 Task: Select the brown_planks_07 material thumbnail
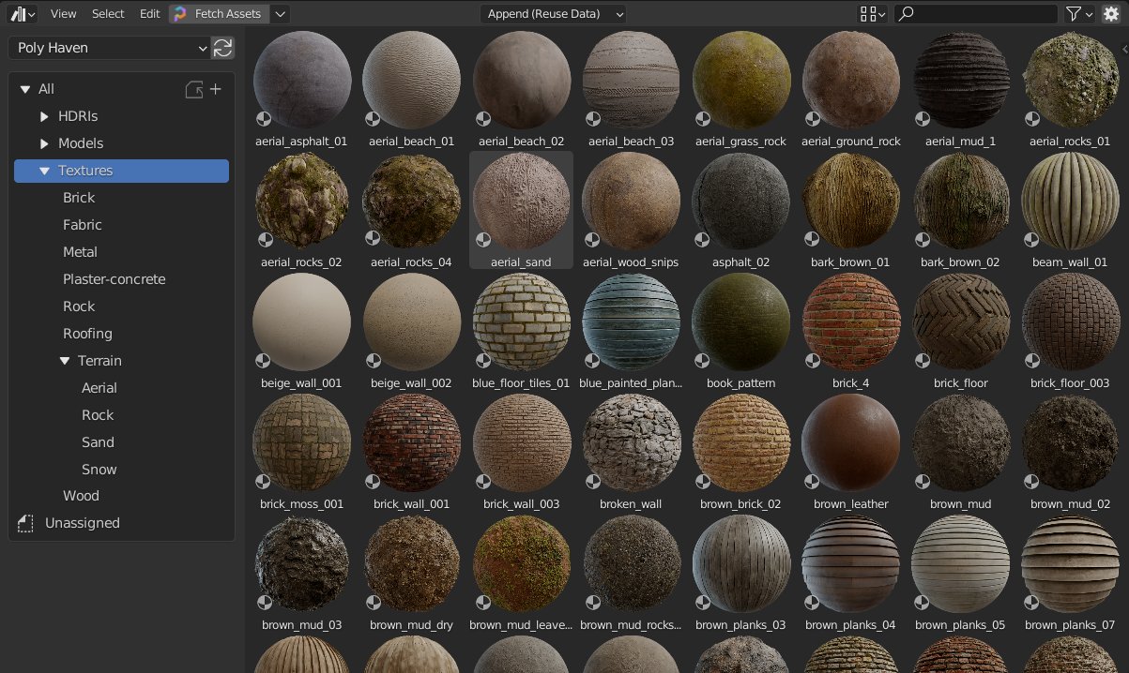click(x=1071, y=562)
